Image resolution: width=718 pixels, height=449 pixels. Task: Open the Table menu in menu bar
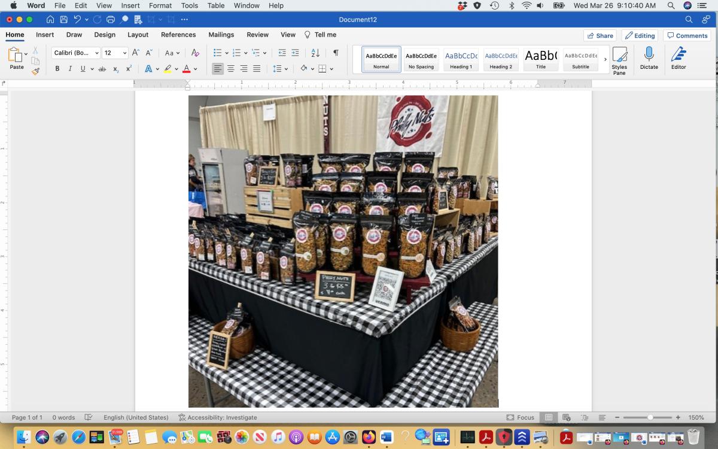216,5
